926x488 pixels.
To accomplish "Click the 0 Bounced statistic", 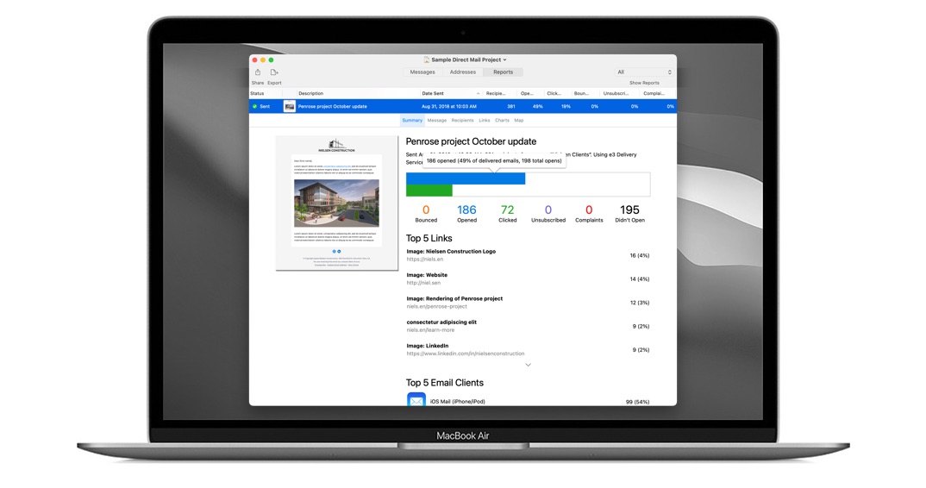I will [426, 213].
